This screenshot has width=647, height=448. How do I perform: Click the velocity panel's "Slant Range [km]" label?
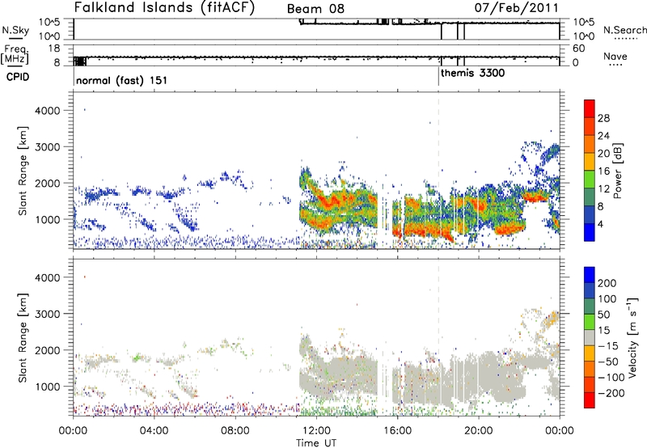tap(23, 338)
